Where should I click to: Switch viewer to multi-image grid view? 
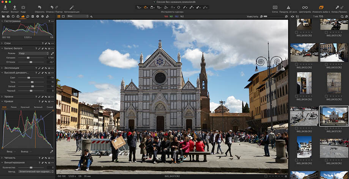[59, 16]
